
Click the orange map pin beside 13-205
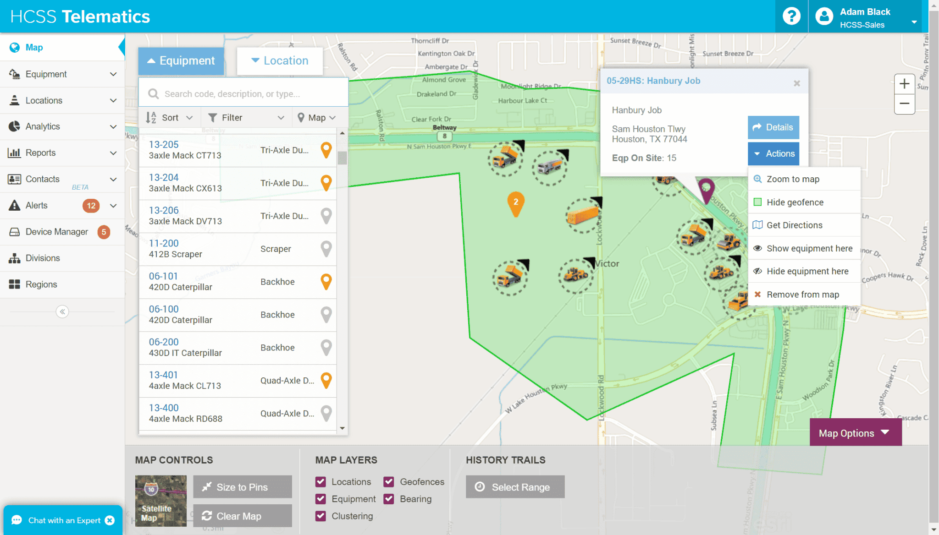pyautogui.click(x=326, y=150)
